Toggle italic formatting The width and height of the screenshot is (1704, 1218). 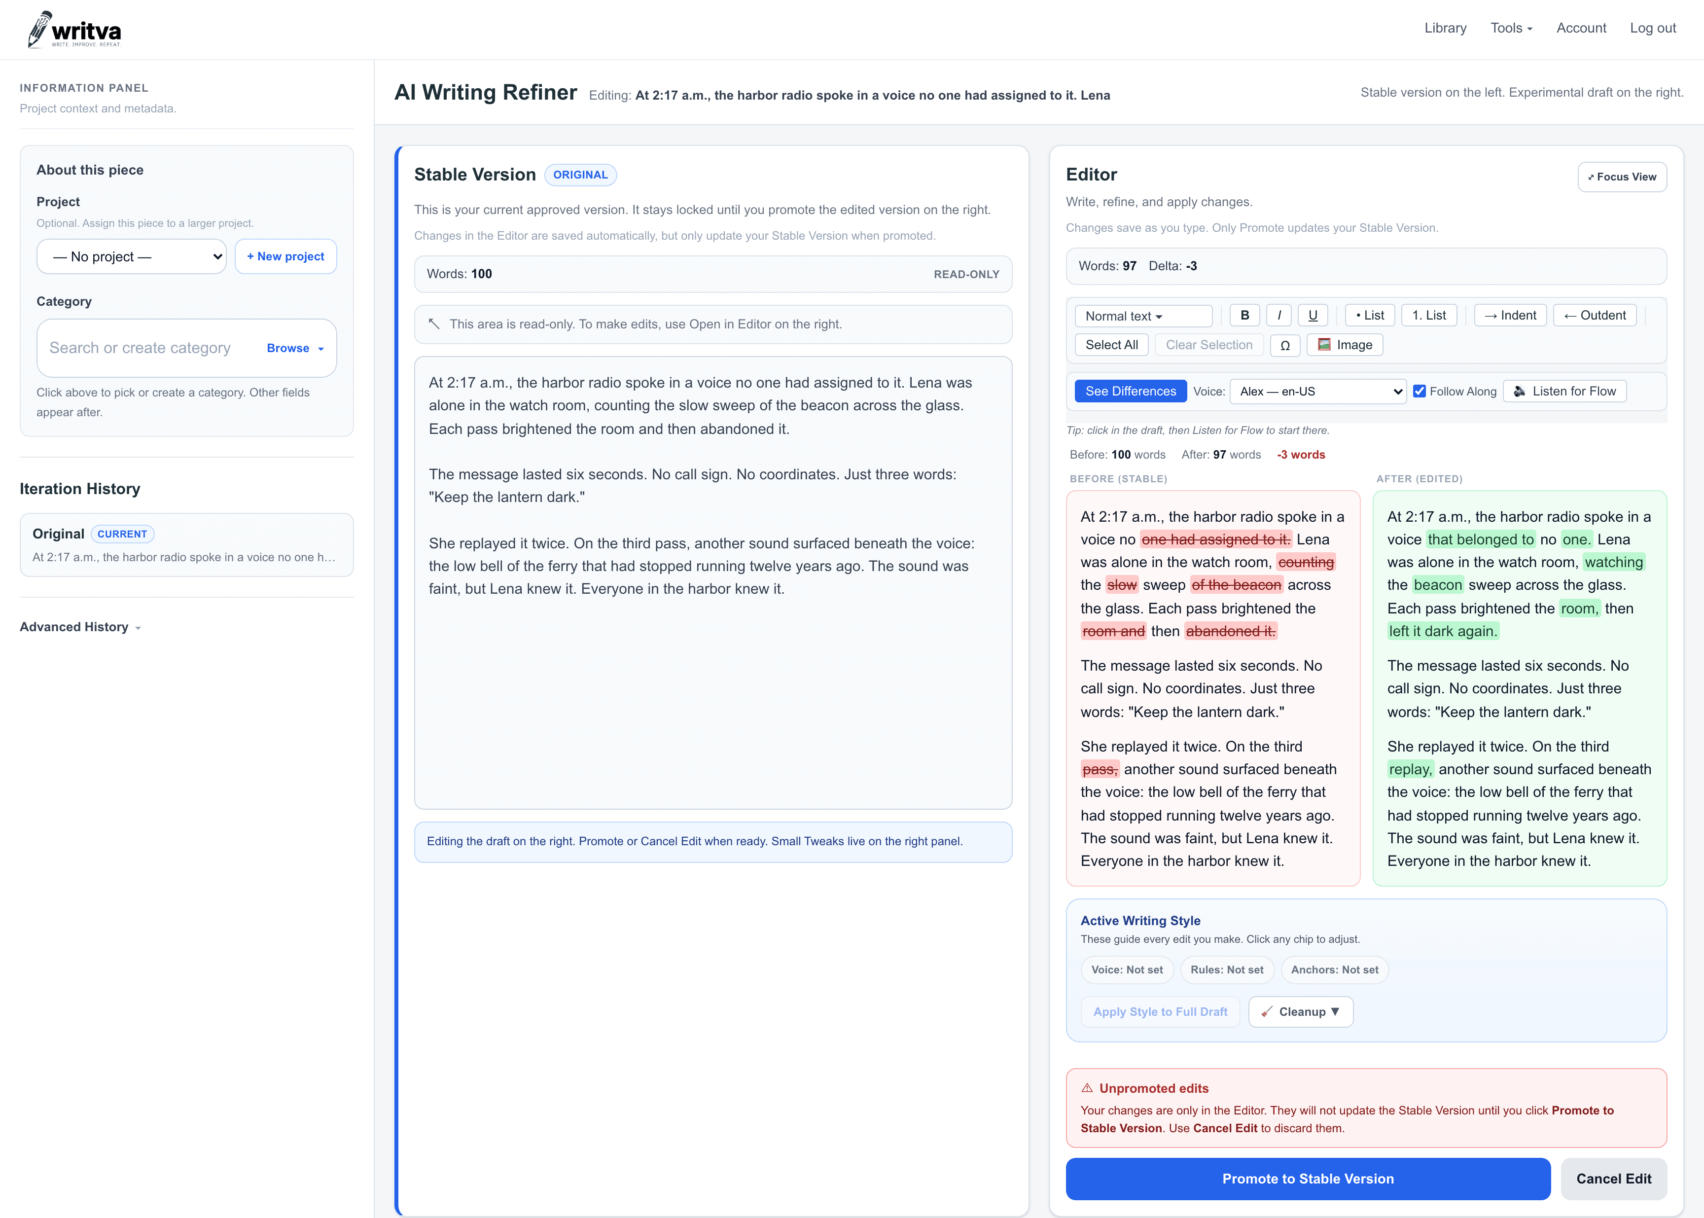point(1279,316)
